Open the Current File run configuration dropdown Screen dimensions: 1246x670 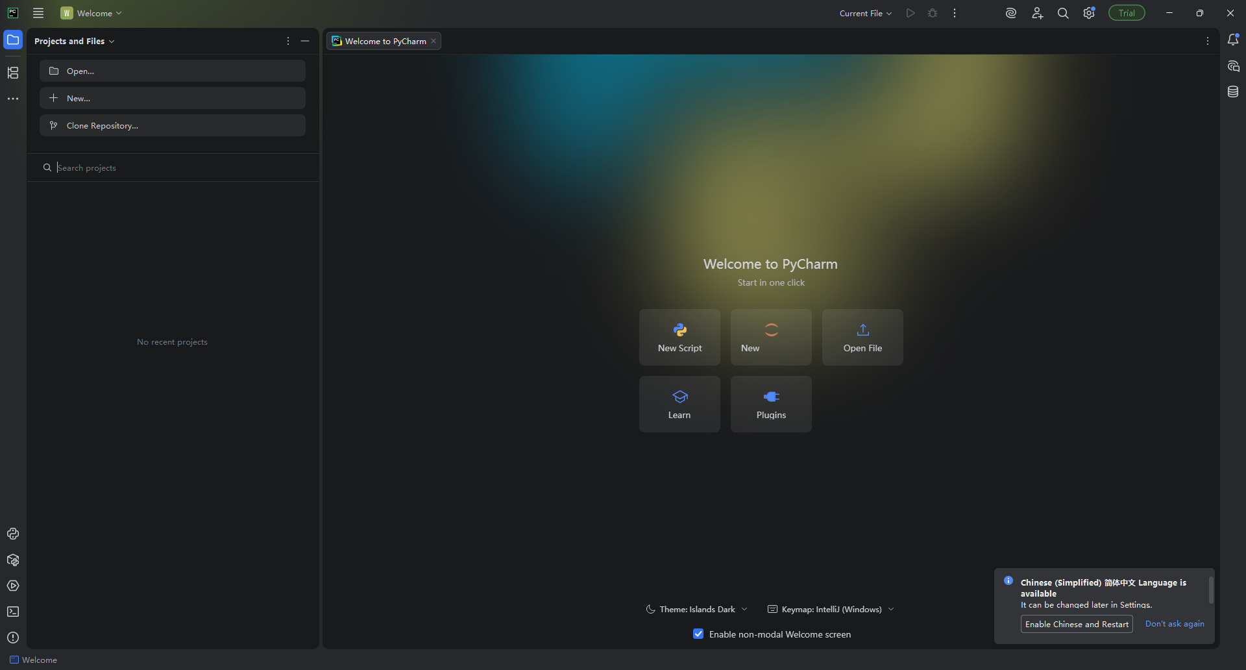(865, 13)
